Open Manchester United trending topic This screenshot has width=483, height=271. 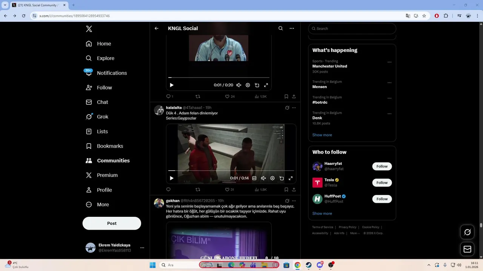(x=329, y=66)
